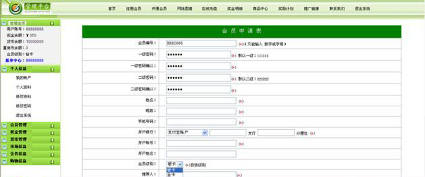Select the highlighted 银卡 option in list
Viewport: 425px width, 177px height.
pyautogui.click(x=175, y=170)
